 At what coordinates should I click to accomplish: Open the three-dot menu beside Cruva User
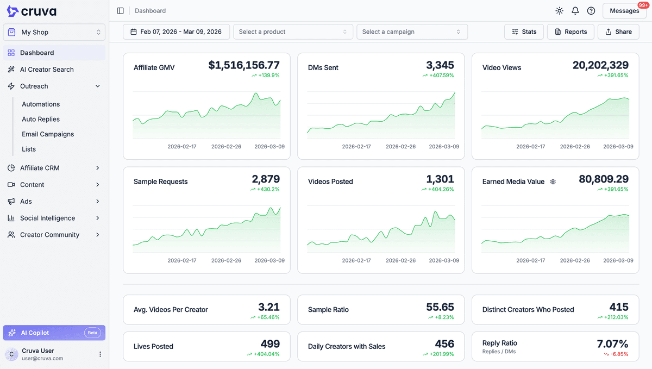[x=99, y=354]
